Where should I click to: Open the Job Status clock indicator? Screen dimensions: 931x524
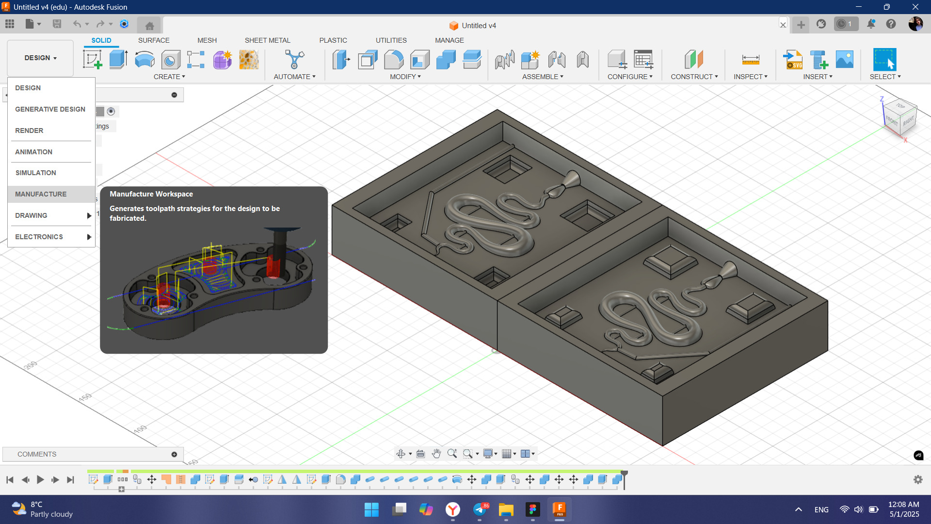point(846,24)
